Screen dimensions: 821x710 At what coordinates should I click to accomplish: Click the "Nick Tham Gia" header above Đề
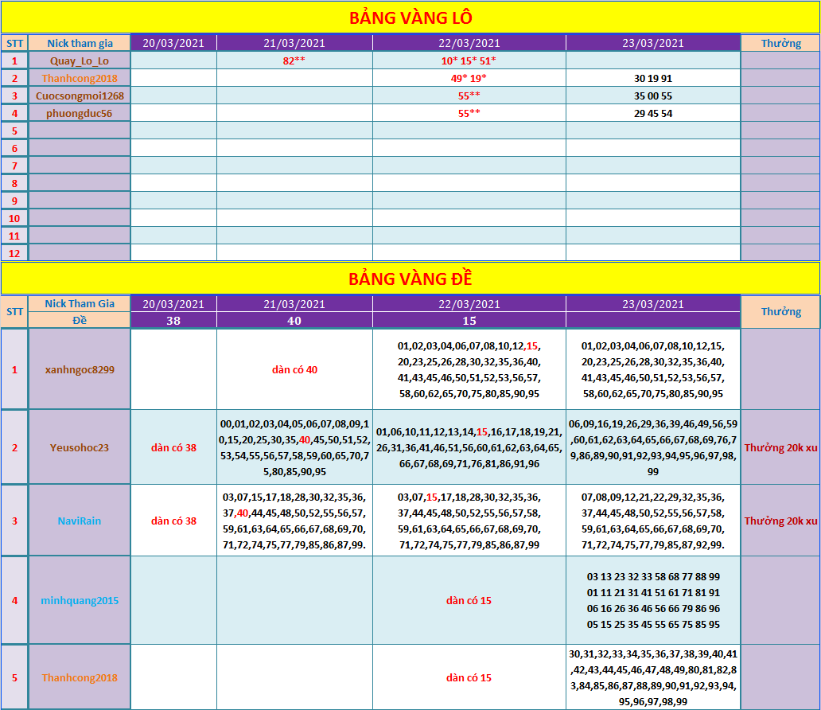coord(80,303)
